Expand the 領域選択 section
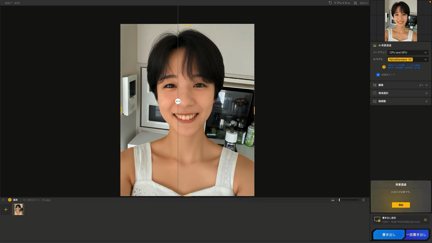This screenshot has height=243, width=432. pos(427,93)
